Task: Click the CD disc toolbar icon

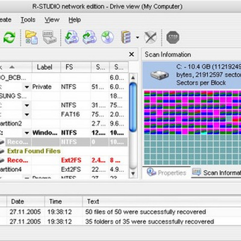Action: (x=107, y=38)
